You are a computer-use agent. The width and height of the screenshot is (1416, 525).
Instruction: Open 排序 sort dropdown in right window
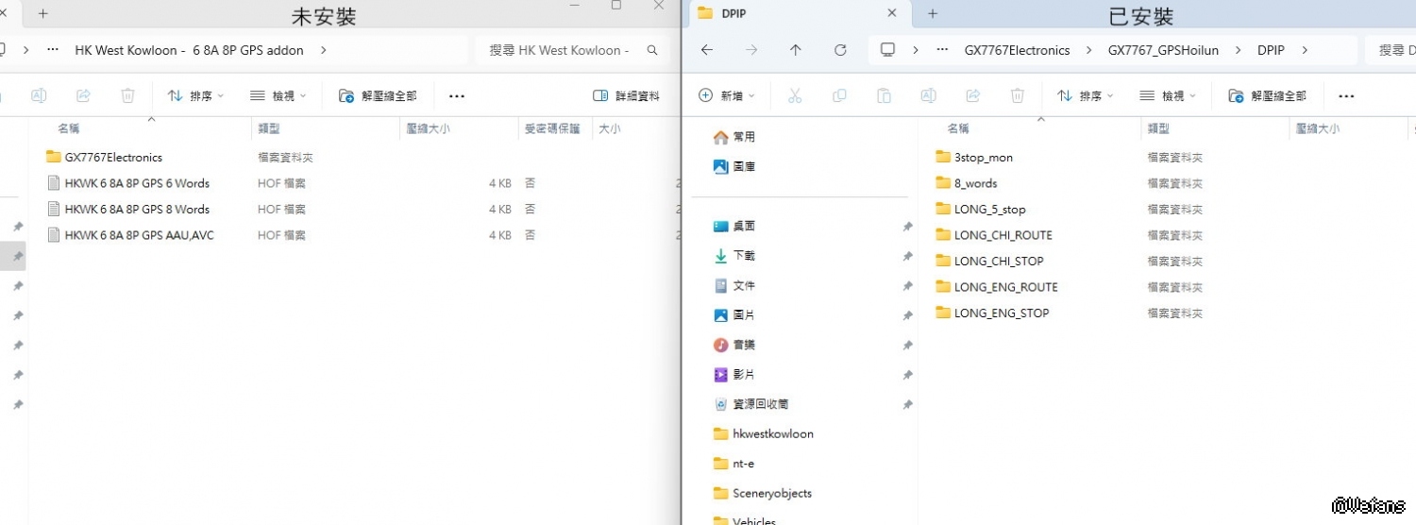click(1086, 95)
